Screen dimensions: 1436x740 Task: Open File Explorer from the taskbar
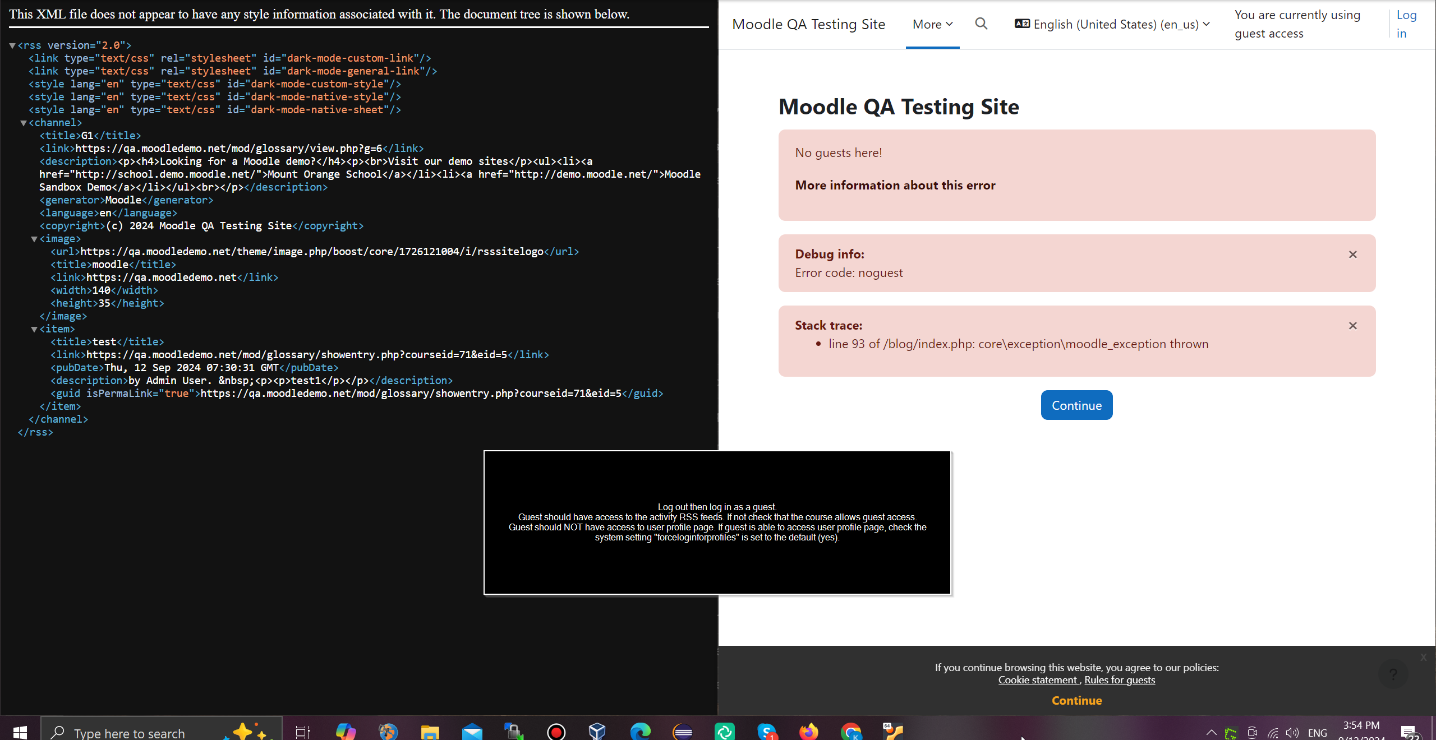(430, 732)
